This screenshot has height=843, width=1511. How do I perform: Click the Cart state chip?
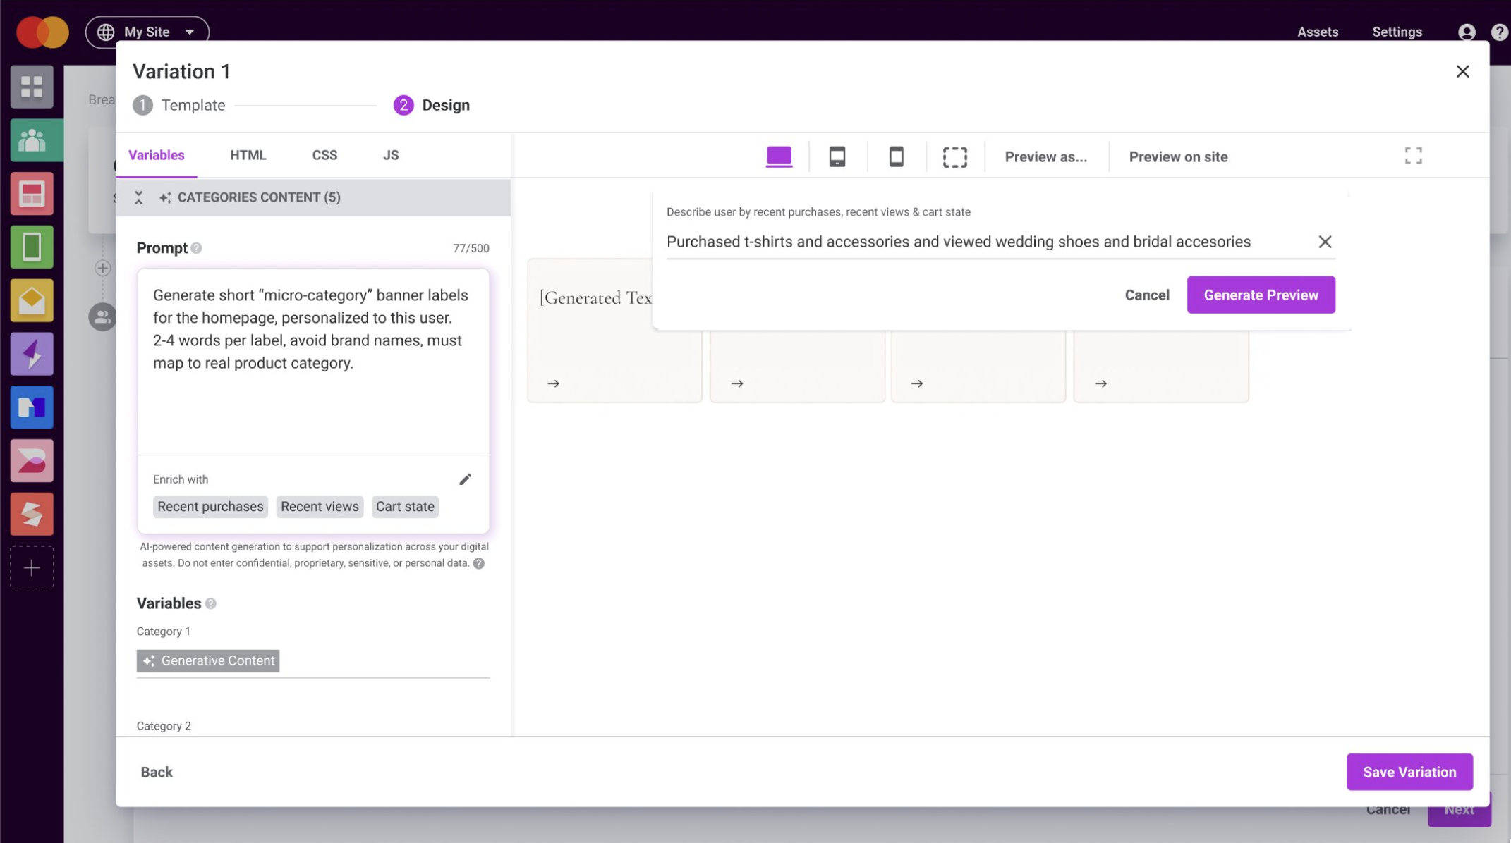point(405,506)
